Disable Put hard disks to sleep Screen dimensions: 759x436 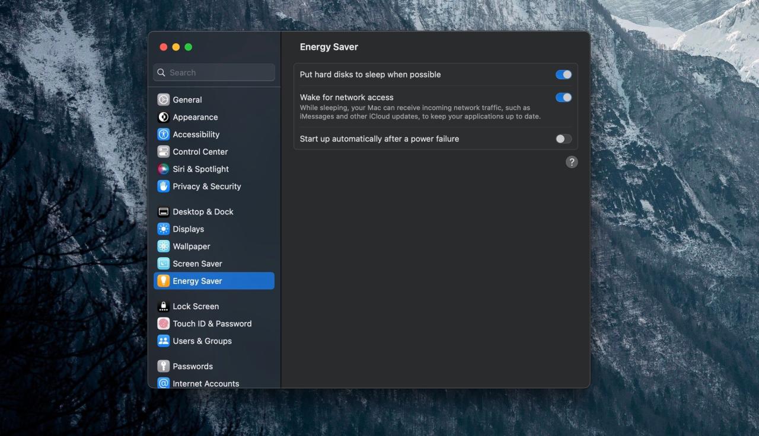tap(563, 75)
